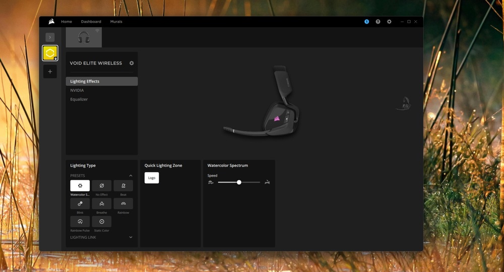Open the Dashboard tab
Image resolution: width=504 pixels, height=272 pixels.
(91, 22)
